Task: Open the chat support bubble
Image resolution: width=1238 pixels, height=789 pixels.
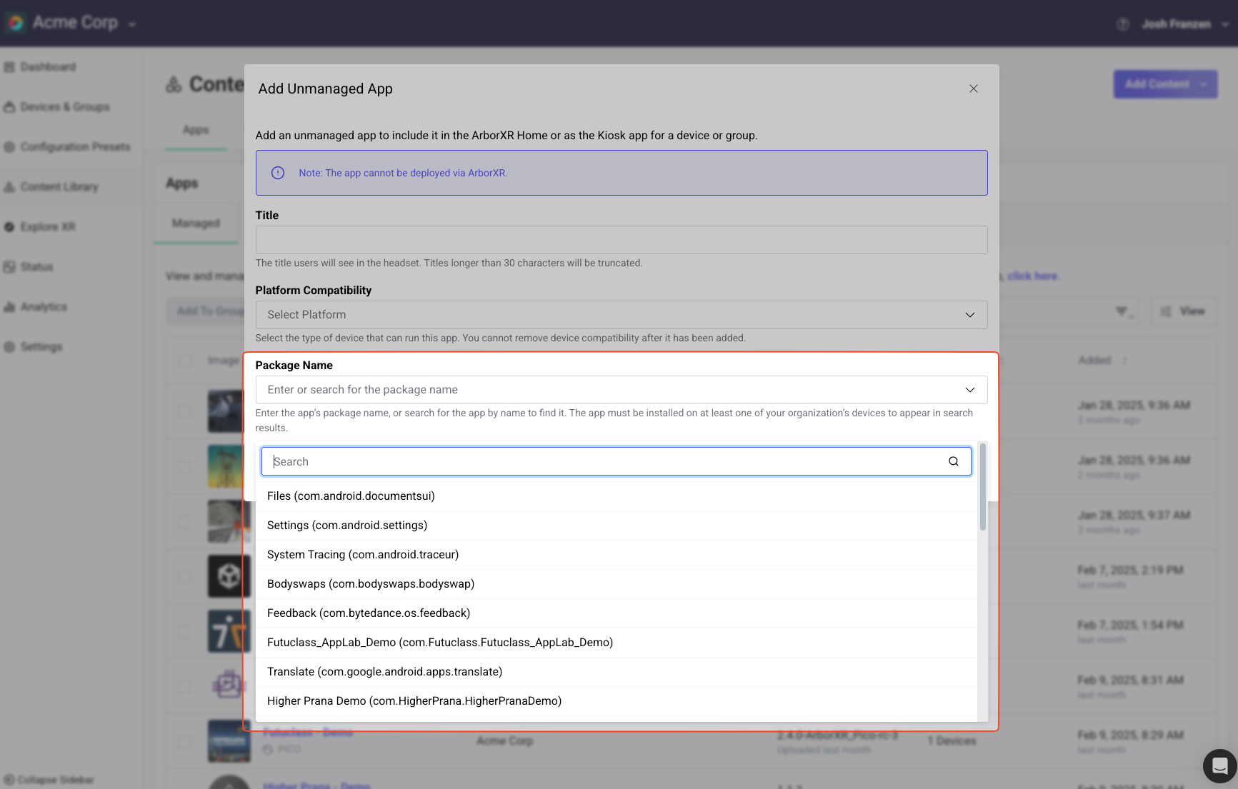Action: (x=1219, y=766)
